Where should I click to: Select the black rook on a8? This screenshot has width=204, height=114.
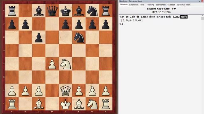[x=12, y=11]
